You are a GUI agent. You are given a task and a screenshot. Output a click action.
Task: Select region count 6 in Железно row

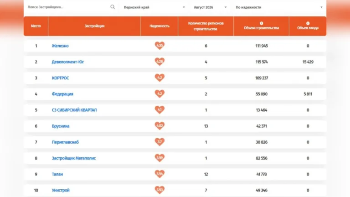(206, 46)
